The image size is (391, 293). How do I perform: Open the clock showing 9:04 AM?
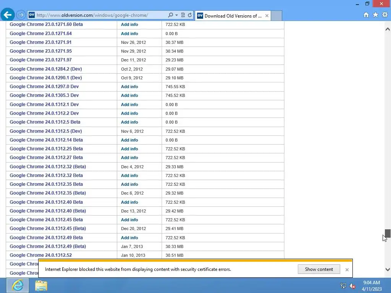[x=372, y=286]
